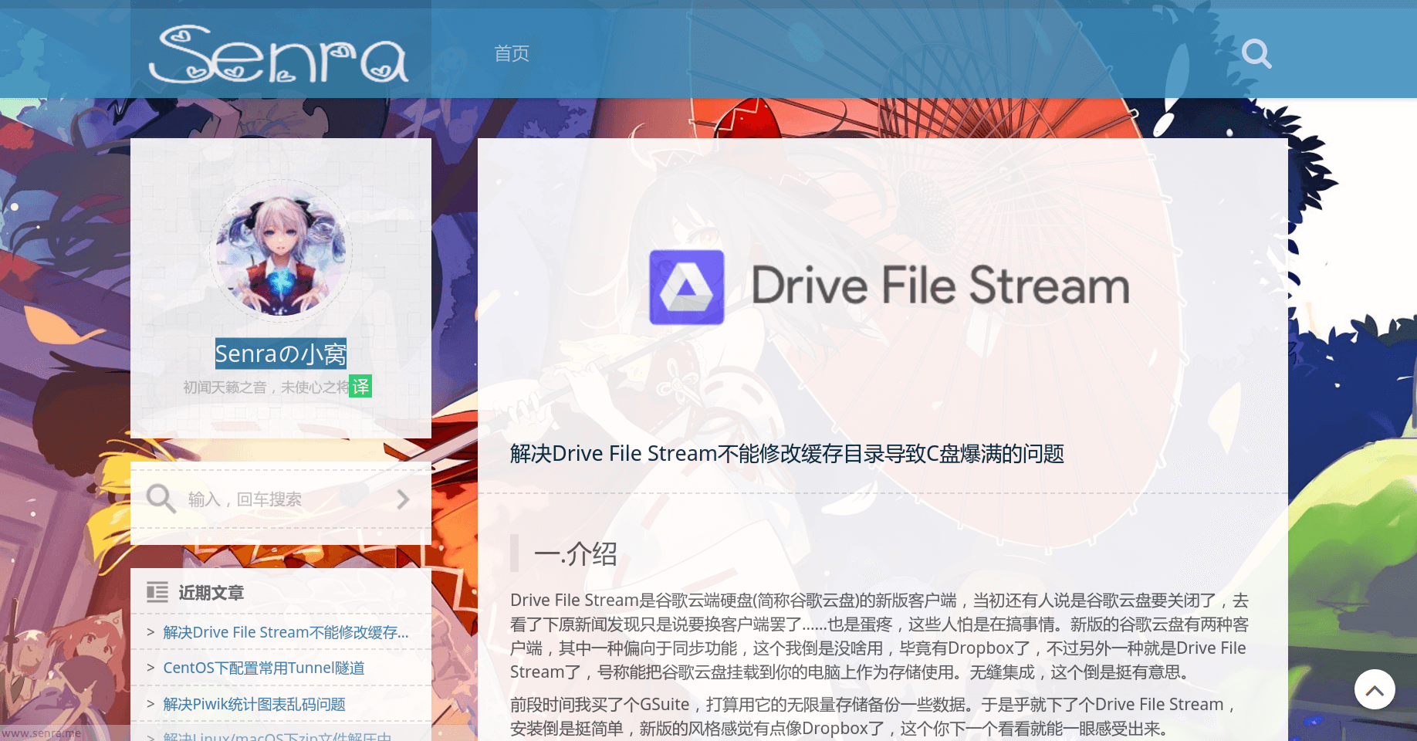Click the back-to-top arrow button
The image size is (1417, 741).
click(1375, 689)
